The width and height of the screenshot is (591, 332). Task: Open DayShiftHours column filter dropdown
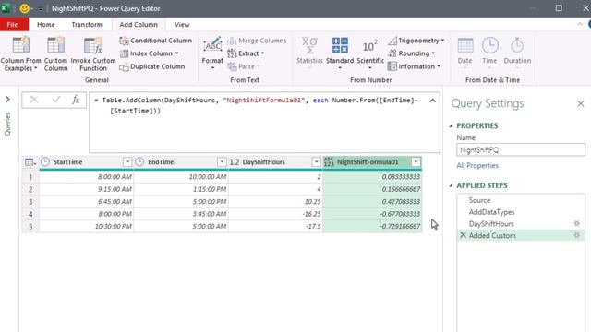click(316, 162)
